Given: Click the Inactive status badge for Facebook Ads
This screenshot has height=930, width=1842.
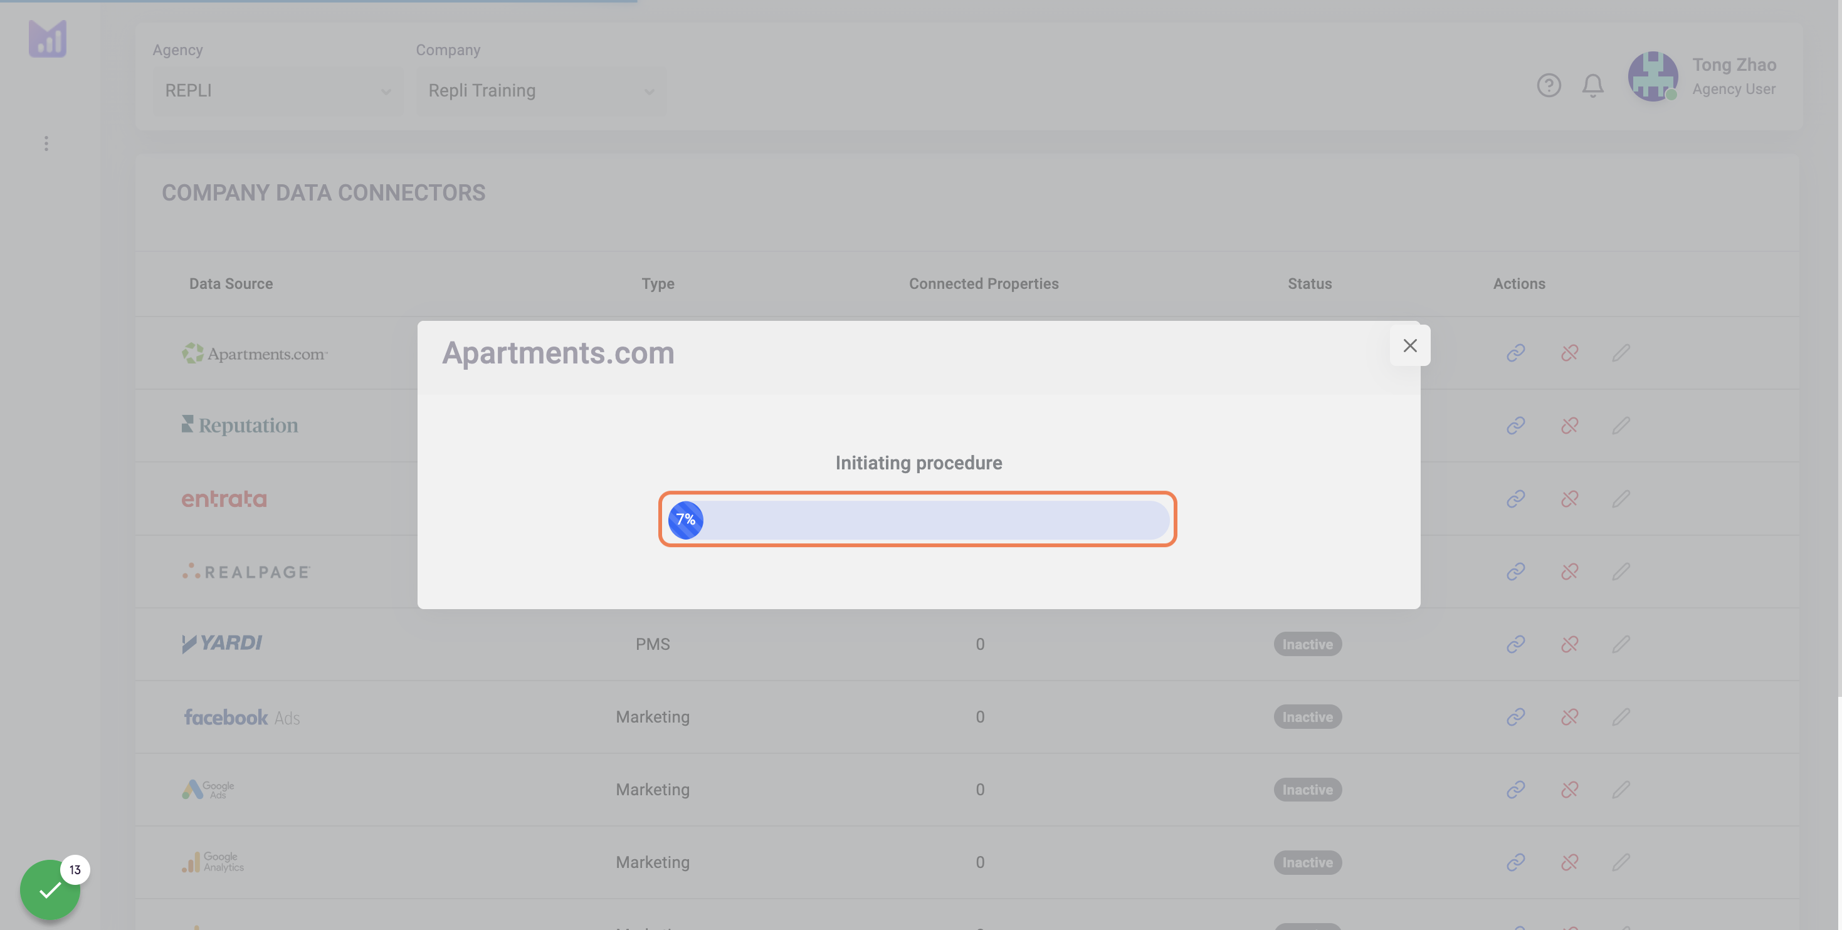Looking at the screenshot, I should [x=1307, y=717].
